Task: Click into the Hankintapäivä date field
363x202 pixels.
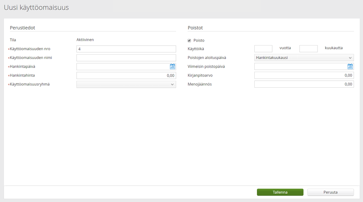Action: pyautogui.click(x=122, y=67)
